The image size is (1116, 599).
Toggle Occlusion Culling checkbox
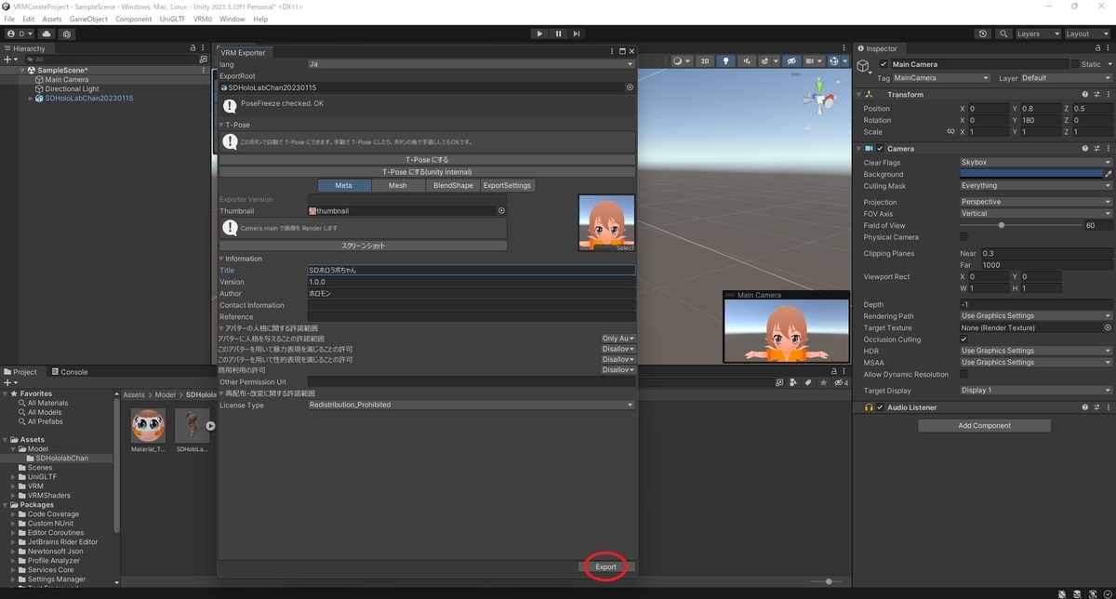(963, 339)
